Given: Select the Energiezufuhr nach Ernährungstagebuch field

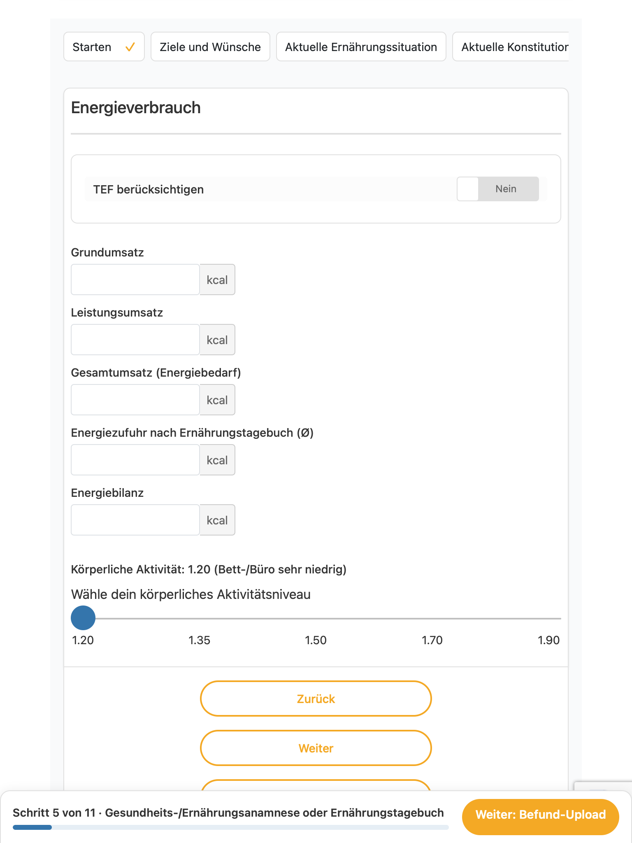Looking at the screenshot, I should pos(135,460).
